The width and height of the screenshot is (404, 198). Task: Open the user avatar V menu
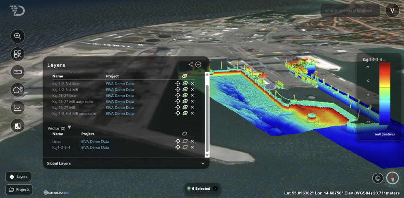pos(393,11)
